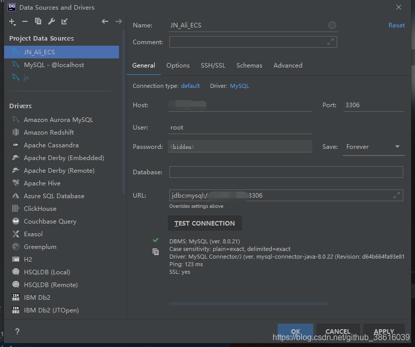Viewport: 415px width, 347px height.
Task: Select the H2 driver
Action: [x=28, y=260]
